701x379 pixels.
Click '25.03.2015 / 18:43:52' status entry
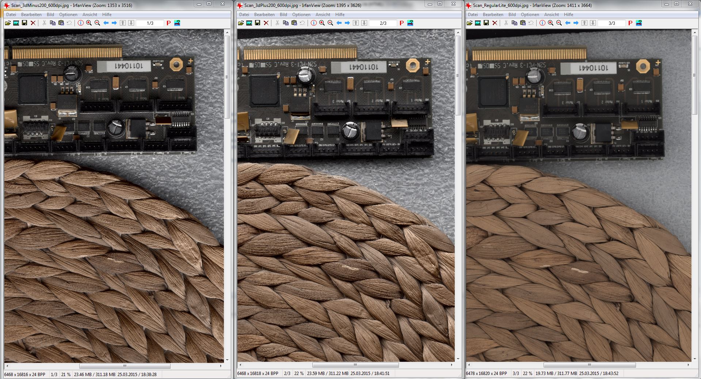(599, 374)
